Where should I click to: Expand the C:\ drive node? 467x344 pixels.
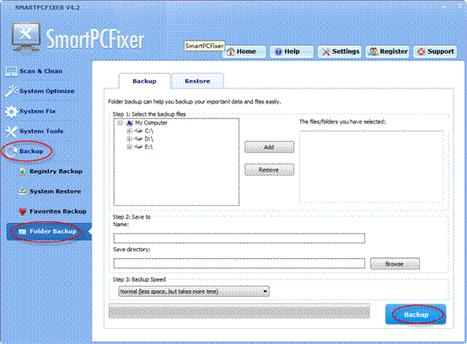pos(129,130)
